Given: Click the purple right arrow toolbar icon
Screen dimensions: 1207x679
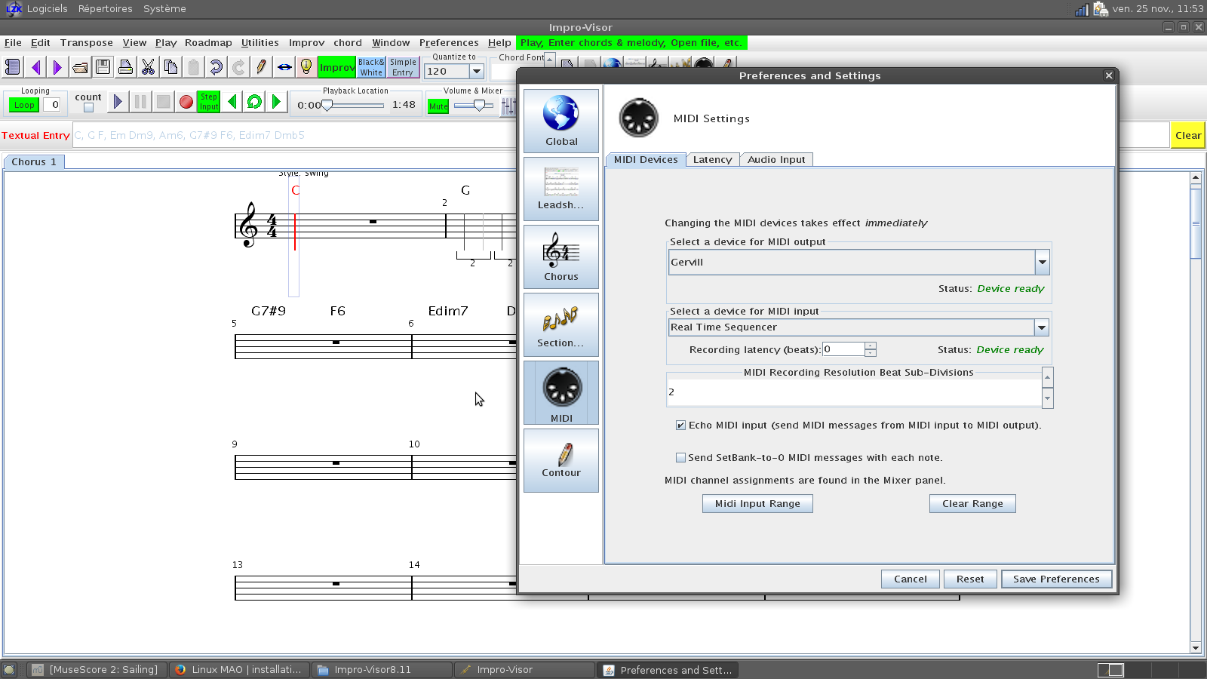Looking at the screenshot, I should [x=57, y=67].
